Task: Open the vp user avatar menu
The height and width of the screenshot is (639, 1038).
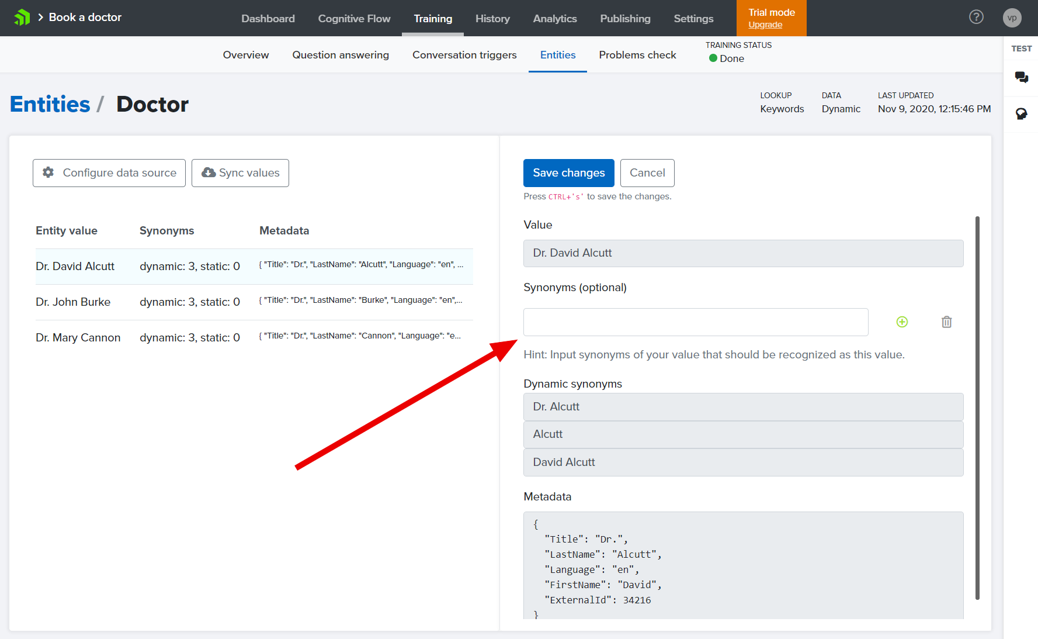Action: click(1012, 18)
